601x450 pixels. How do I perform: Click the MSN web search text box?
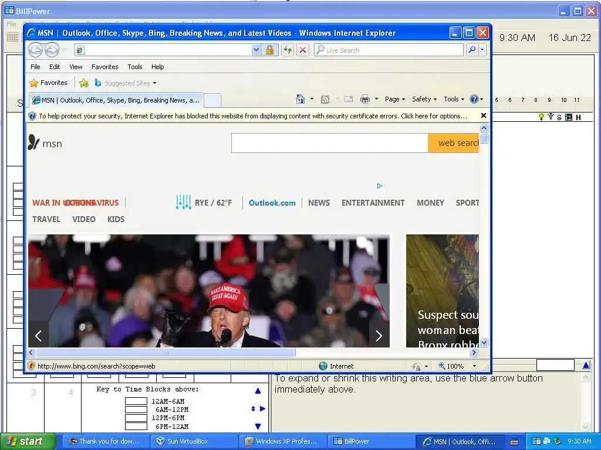[x=330, y=143]
